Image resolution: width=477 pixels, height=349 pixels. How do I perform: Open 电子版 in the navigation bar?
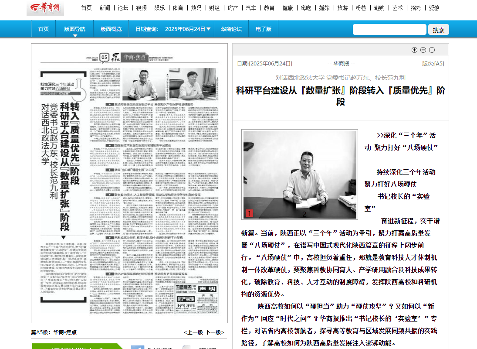point(263,29)
